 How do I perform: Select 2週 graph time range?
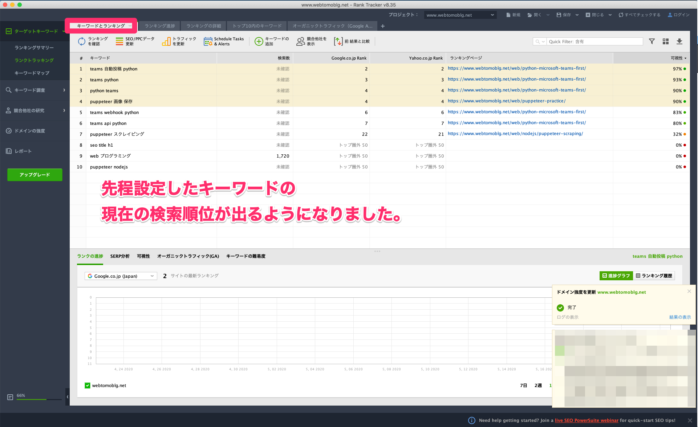(538, 386)
